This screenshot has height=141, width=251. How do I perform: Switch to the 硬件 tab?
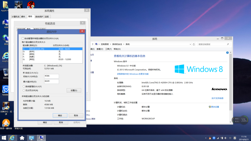pyautogui.click(x=23, y=17)
